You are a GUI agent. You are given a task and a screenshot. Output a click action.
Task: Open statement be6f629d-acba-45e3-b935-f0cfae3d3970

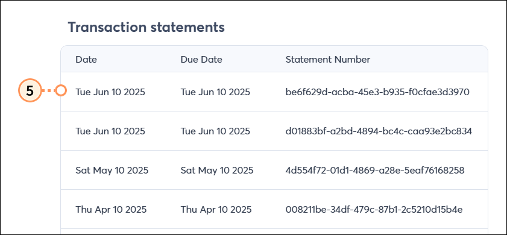[377, 92]
